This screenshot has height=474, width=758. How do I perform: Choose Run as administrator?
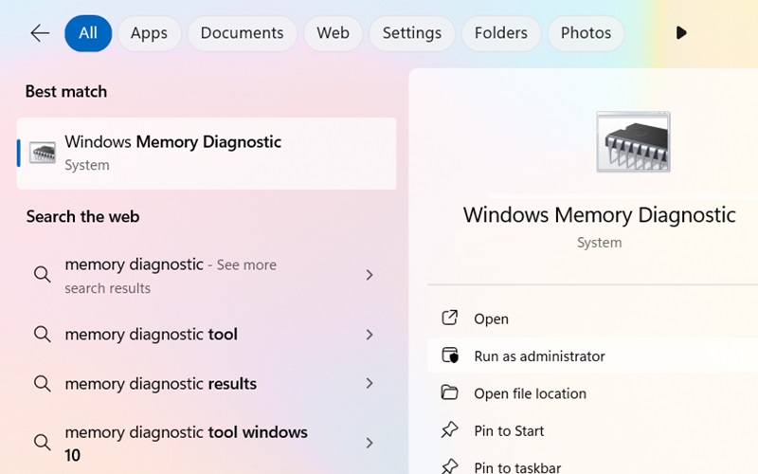[593, 356]
